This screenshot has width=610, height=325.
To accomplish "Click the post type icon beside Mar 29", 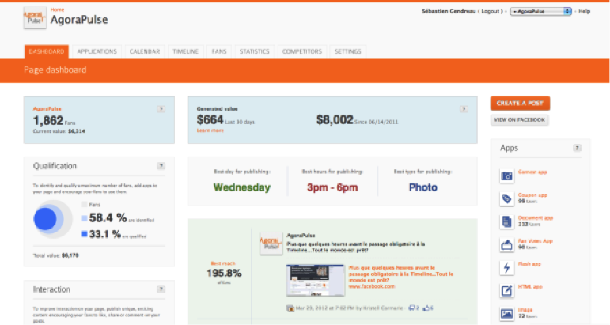I will click(290, 308).
